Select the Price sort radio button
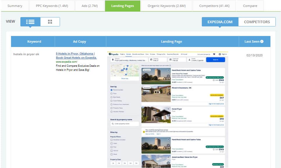281x168 pixels. pyautogui.click(x=112, y=94)
